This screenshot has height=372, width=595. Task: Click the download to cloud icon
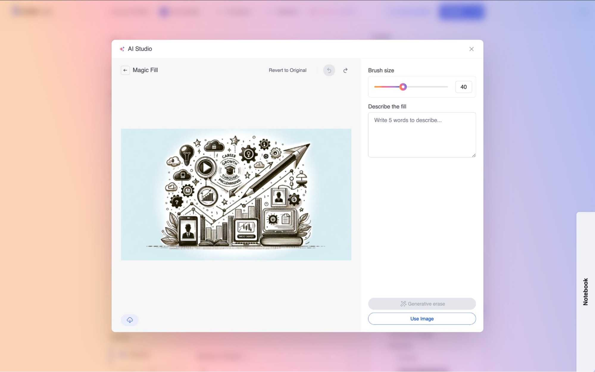click(129, 320)
